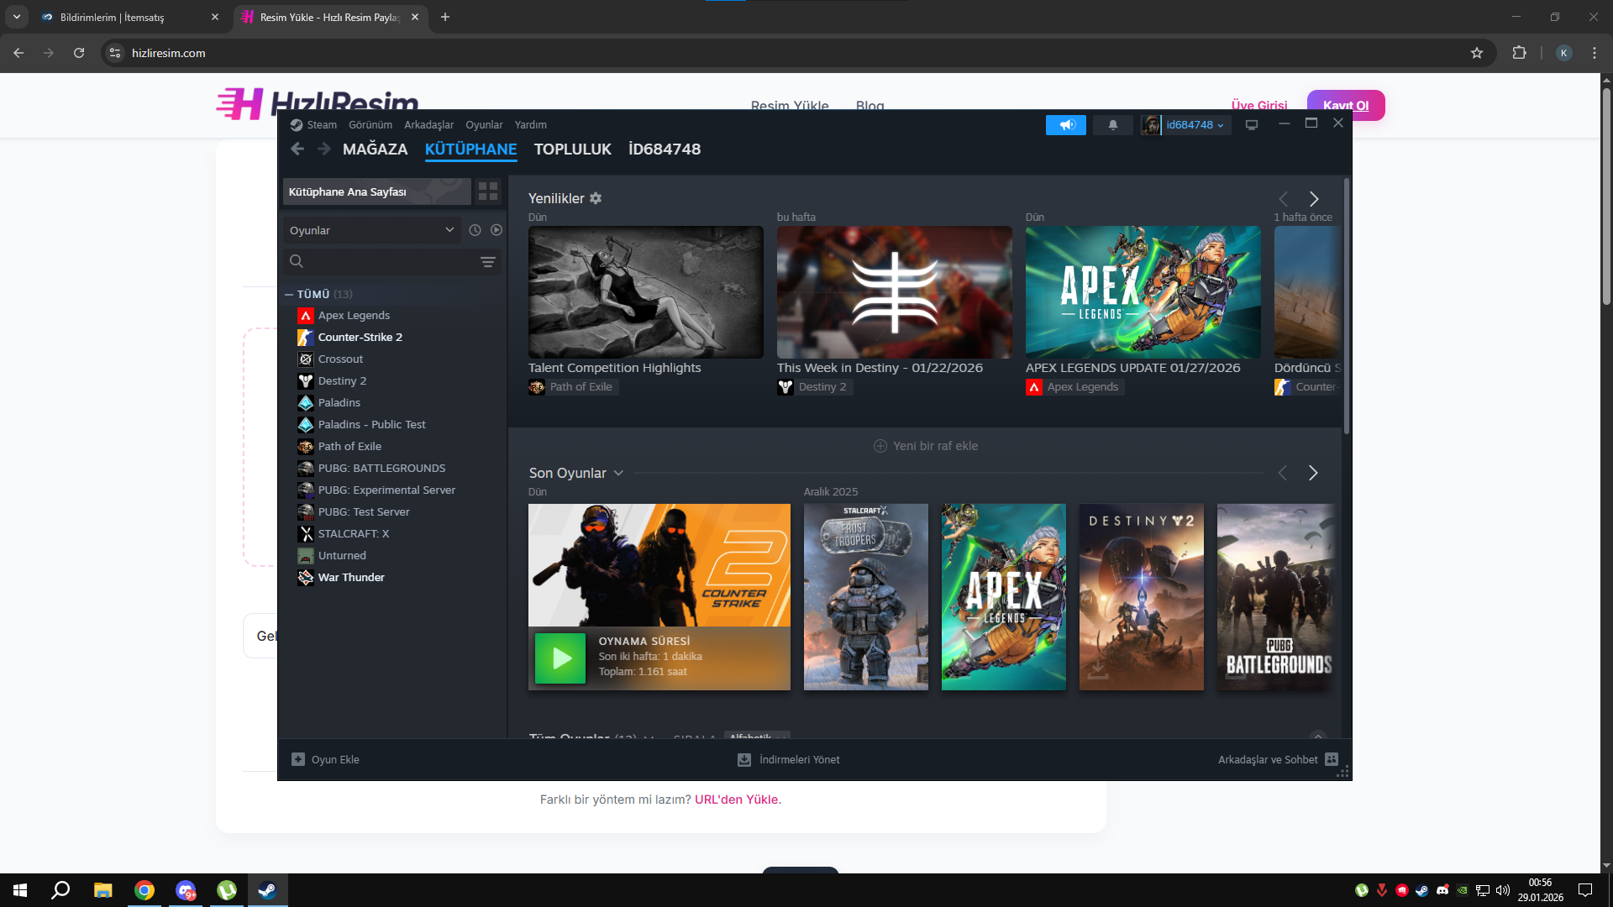Open Steam notifications bell
1613x907 pixels.
[1113, 125]
